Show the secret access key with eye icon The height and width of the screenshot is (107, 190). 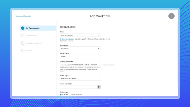click(99, 87)
